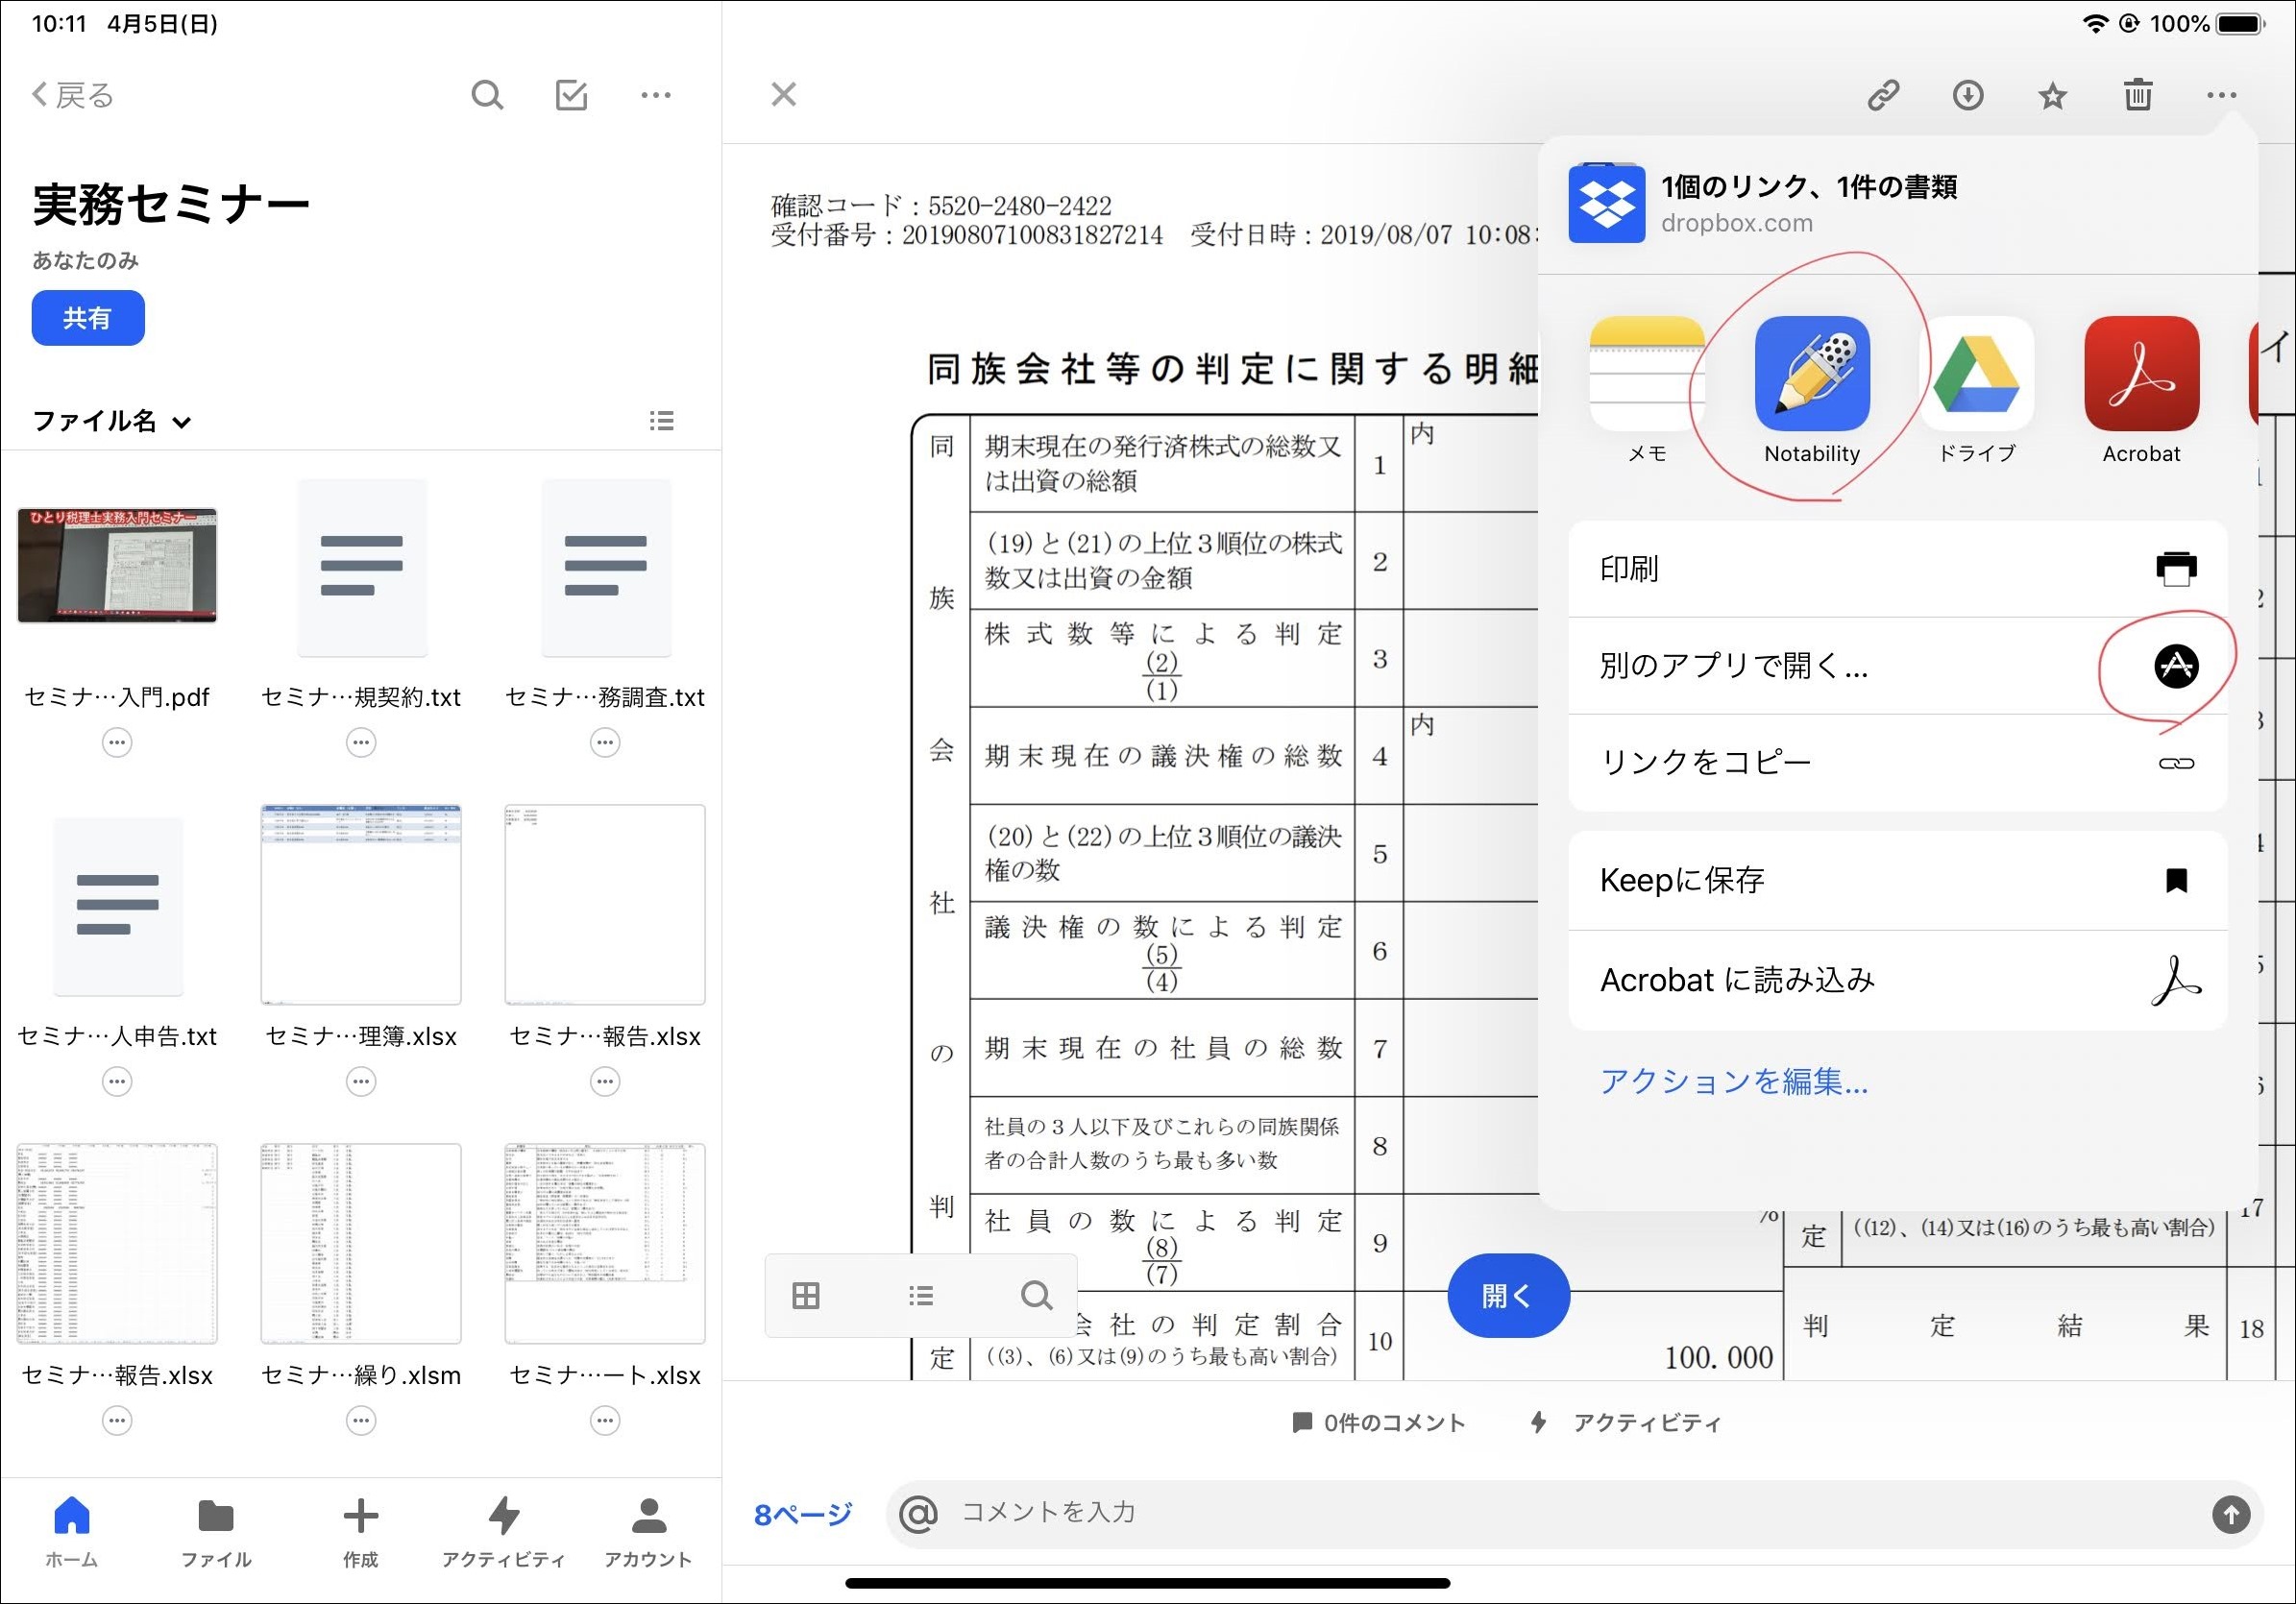Check the Wi-Fi status icon
Viewport: 2296px width, 1604px height.
(x=2095, y=24)
